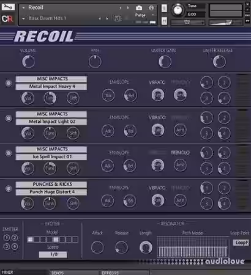Expand the Recoil instrument name dropdown
Screen dimensions: 251x275
pyautogui.click(x=23, y=8)
